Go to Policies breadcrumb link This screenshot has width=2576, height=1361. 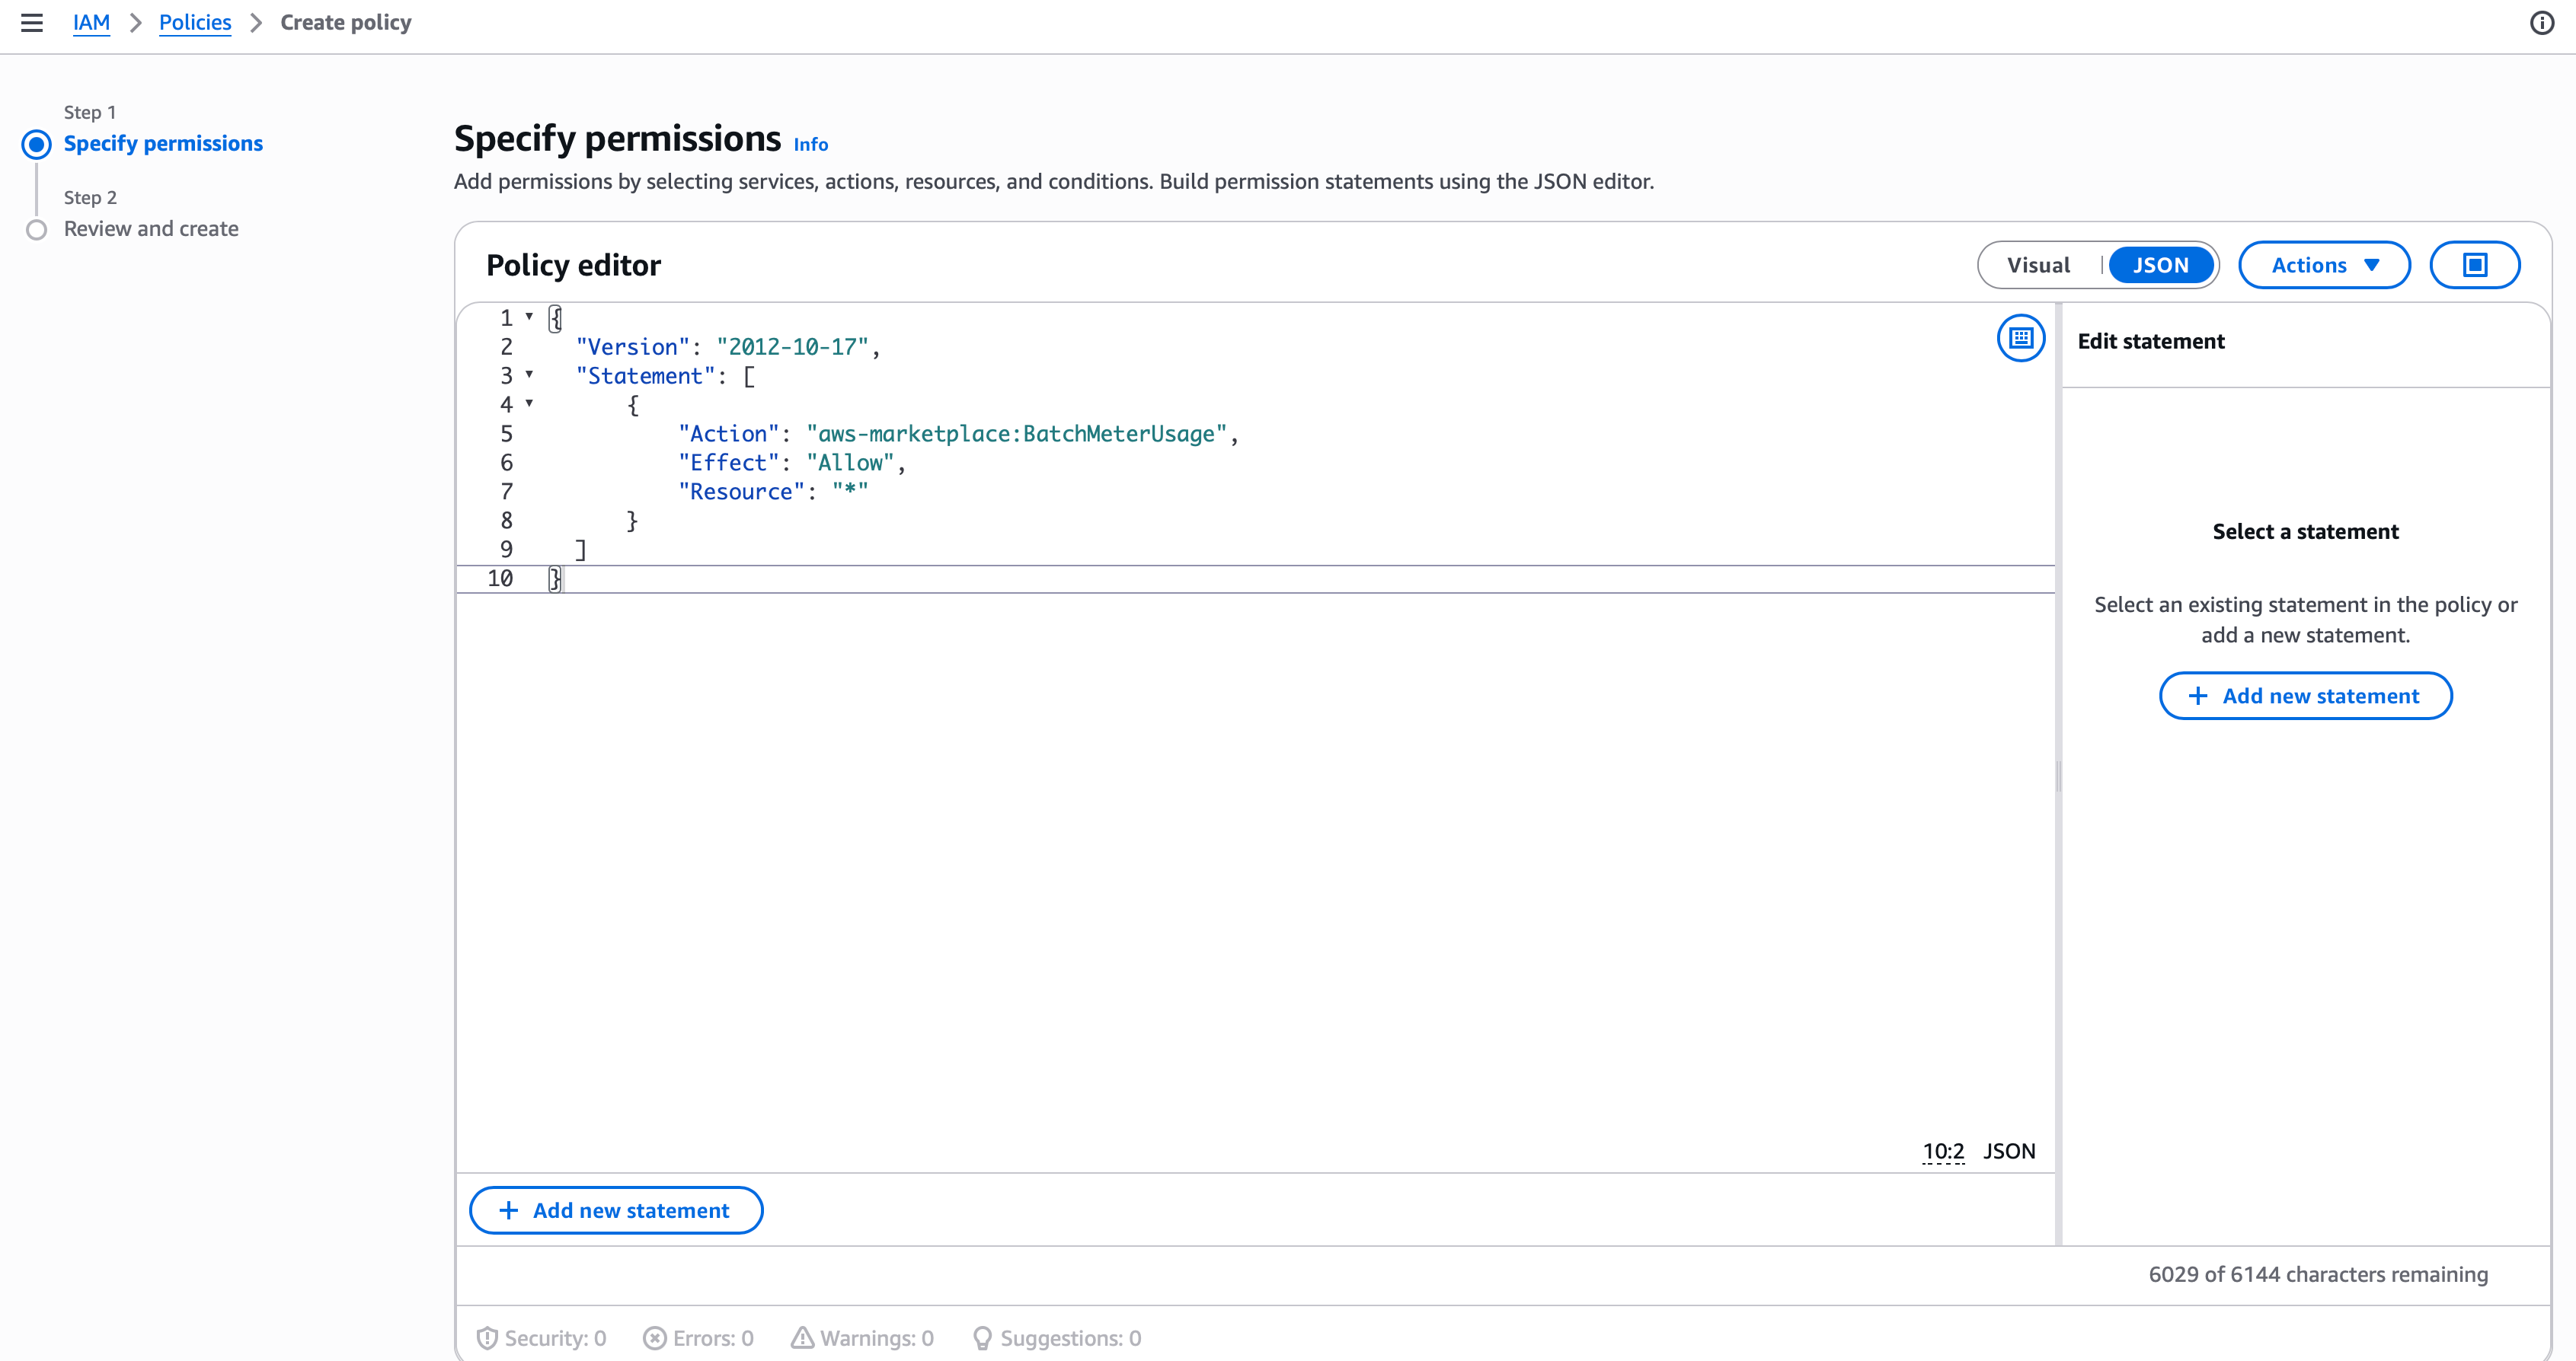195,22
